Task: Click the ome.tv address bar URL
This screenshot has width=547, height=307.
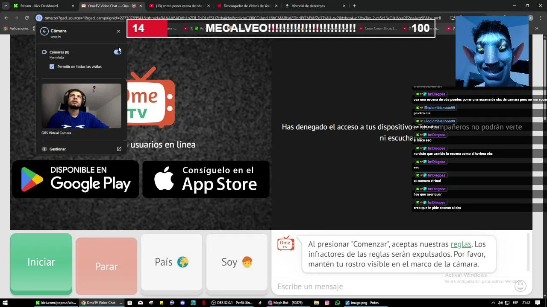Action: point(244,18)
